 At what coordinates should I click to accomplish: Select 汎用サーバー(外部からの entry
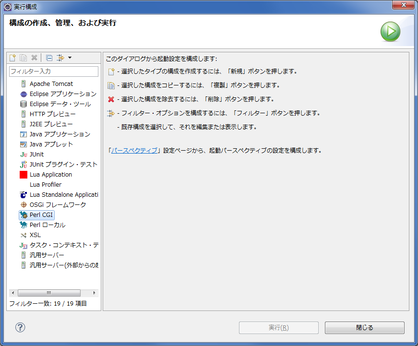pyautogui.click(x=64, y=265)
